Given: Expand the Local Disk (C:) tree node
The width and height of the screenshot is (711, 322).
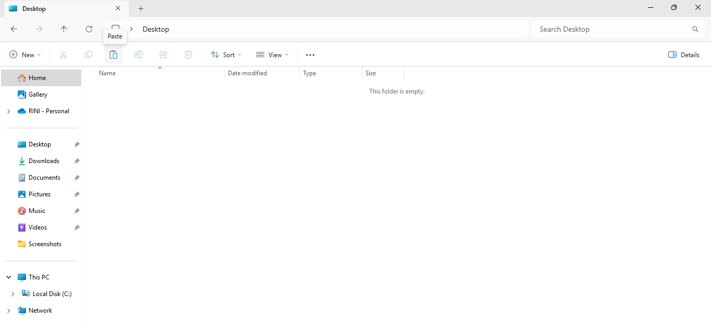Looking at the screenshot, I should pos(12,294).
